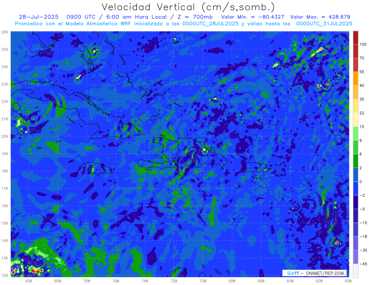Select the 'Valor Min. = -80.4327' text
Image resolution: width=370 pixels, height=285 pixels.
[x=253, y=17]
